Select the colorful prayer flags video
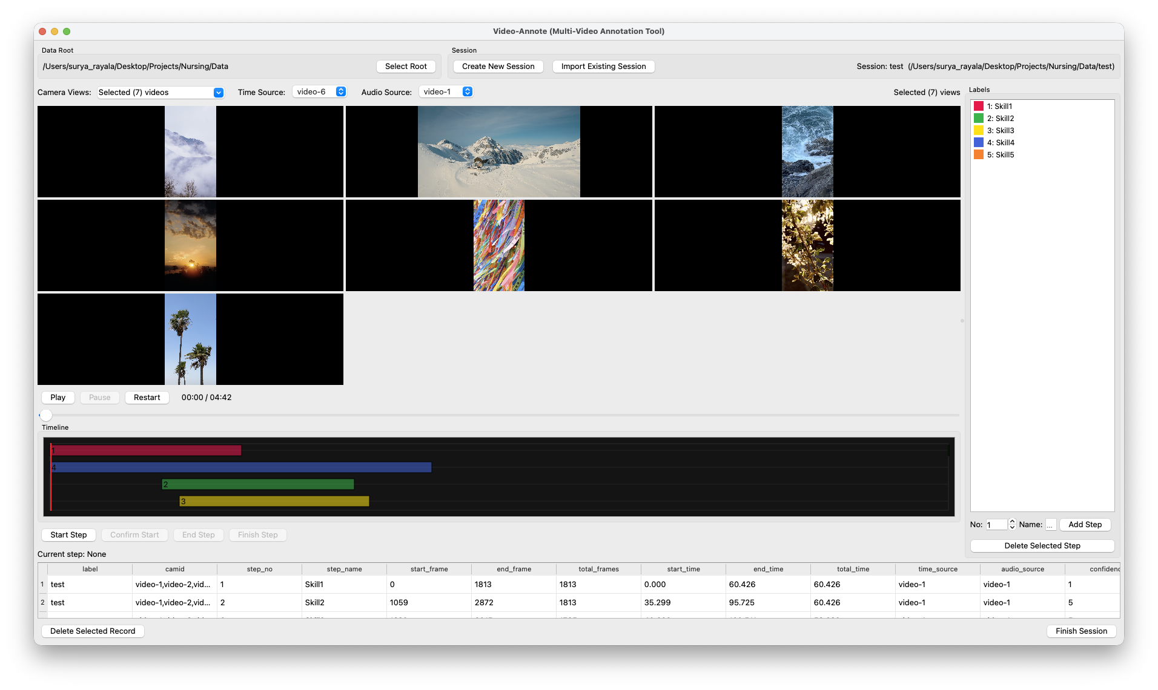This screenshot has height=690, width=1158. point(498,245)
